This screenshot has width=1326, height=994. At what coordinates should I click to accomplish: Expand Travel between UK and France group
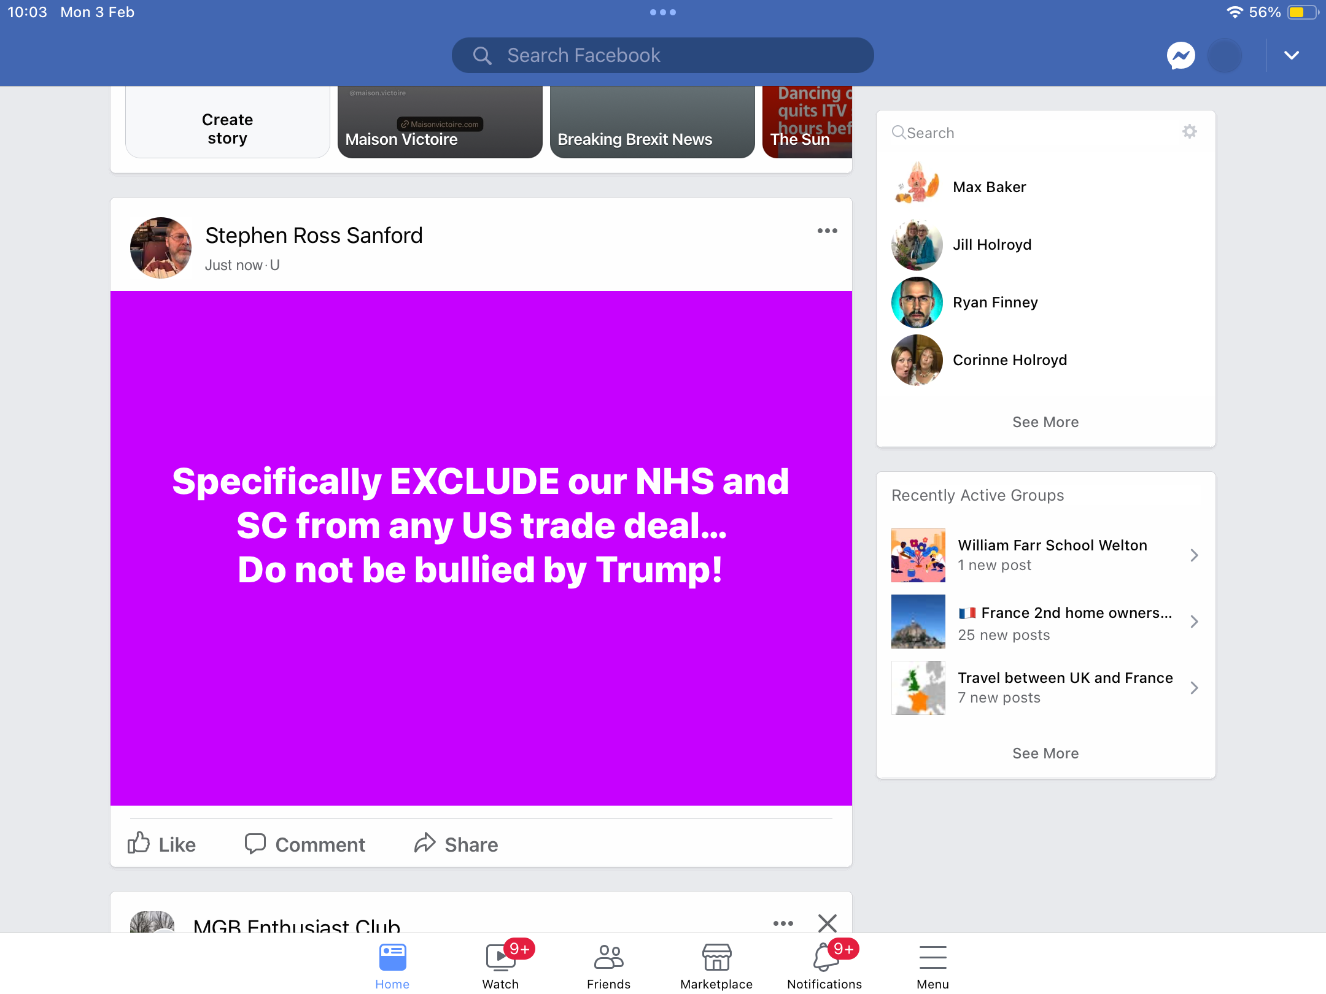click(1194, 688)
